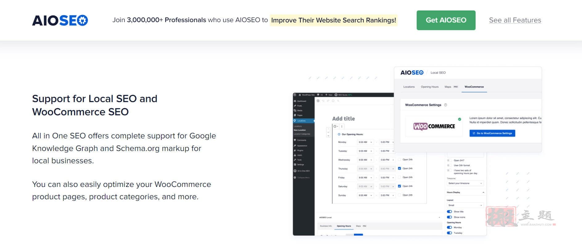
Task: Open the Monday opening time dropdown
Action: point(365,142)
